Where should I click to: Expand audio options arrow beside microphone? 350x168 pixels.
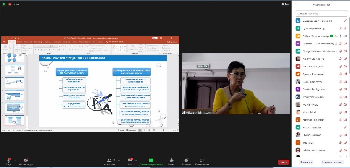click(15, 160)
